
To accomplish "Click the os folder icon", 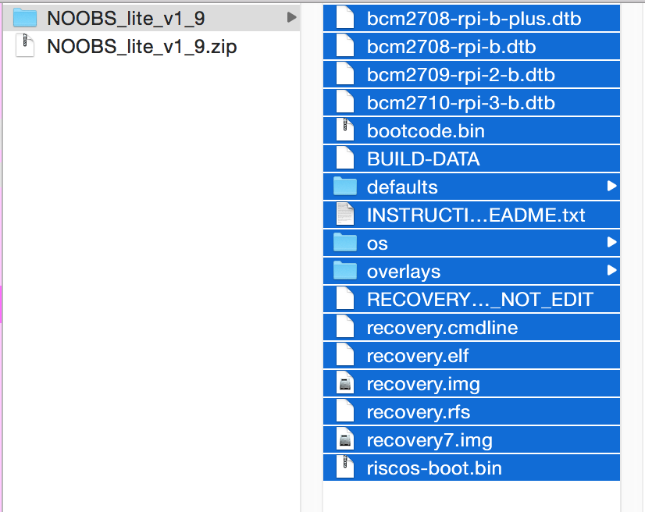I will [x=344, y=243].
